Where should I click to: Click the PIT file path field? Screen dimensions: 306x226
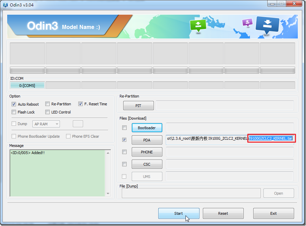[225, 106]
